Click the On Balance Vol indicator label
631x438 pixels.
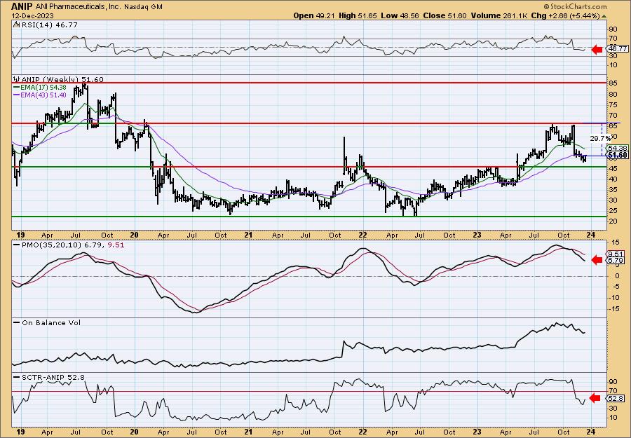[50, 322]
